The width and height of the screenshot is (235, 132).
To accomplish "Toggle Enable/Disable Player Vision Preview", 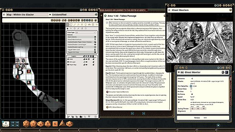I will [82, 42].
